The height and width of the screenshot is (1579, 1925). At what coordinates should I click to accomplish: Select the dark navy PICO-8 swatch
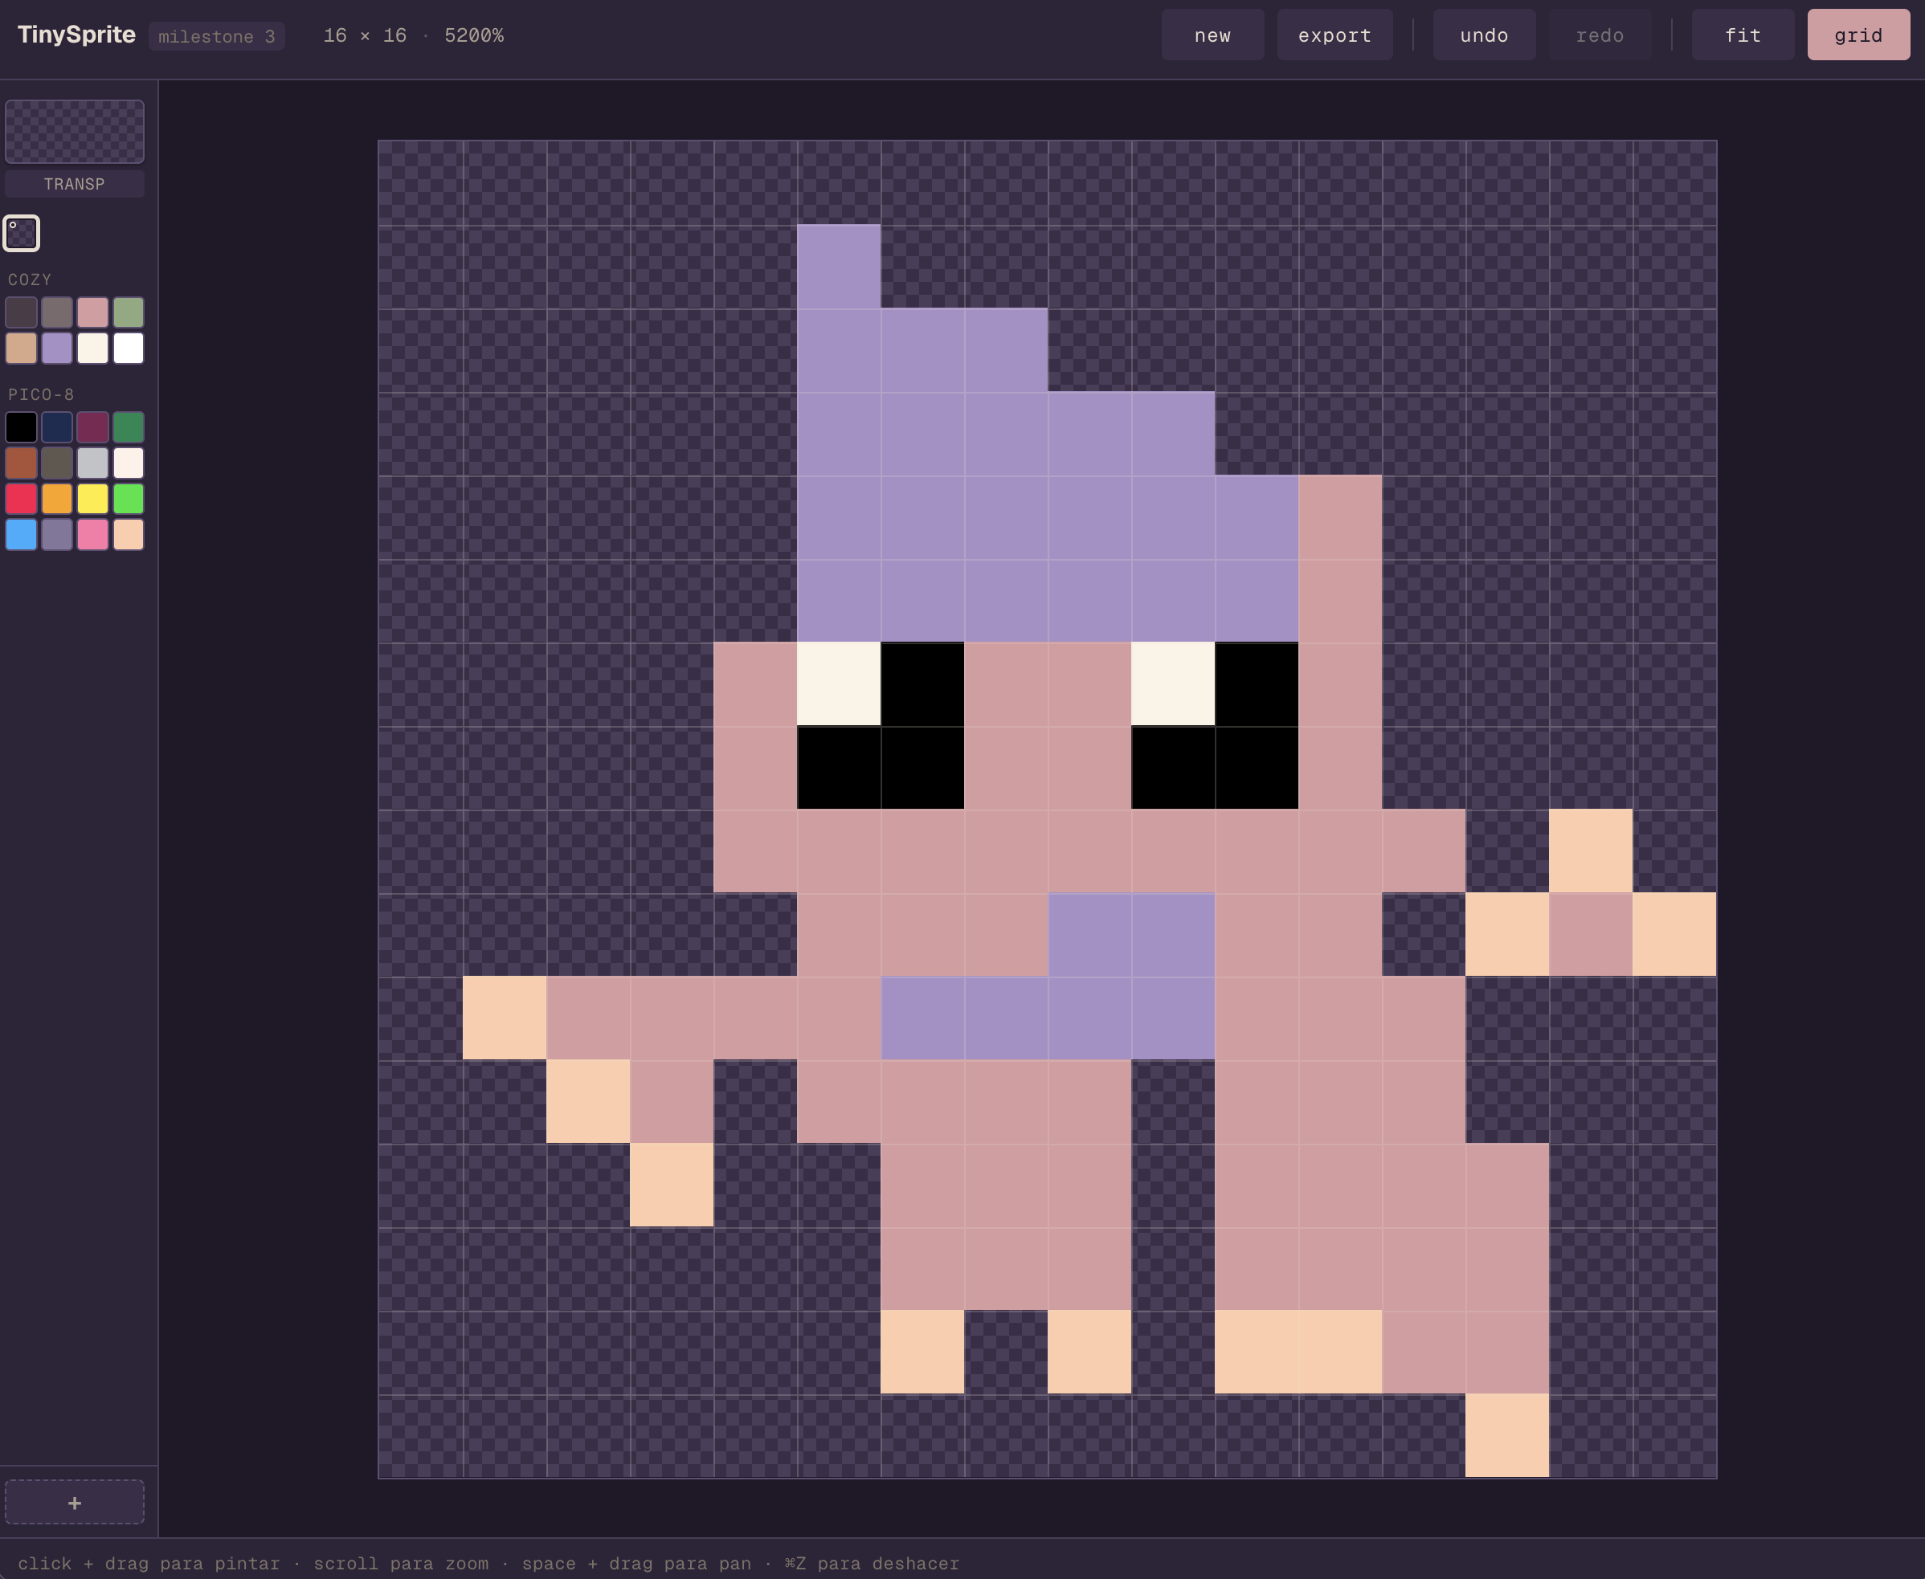[56, 426]
